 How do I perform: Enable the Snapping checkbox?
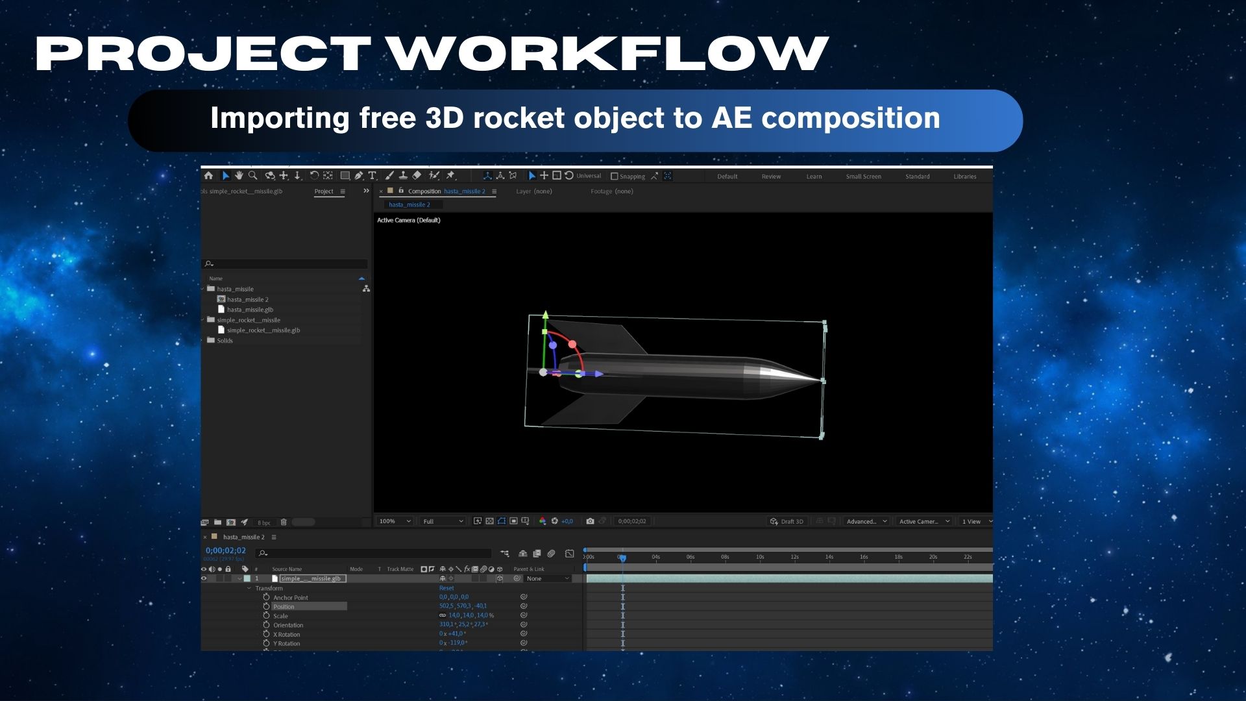(614, 177)
